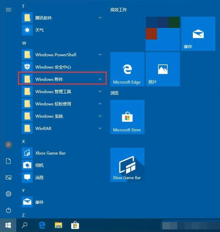Click File Explorer on the taskbar

tap(59, 225)
